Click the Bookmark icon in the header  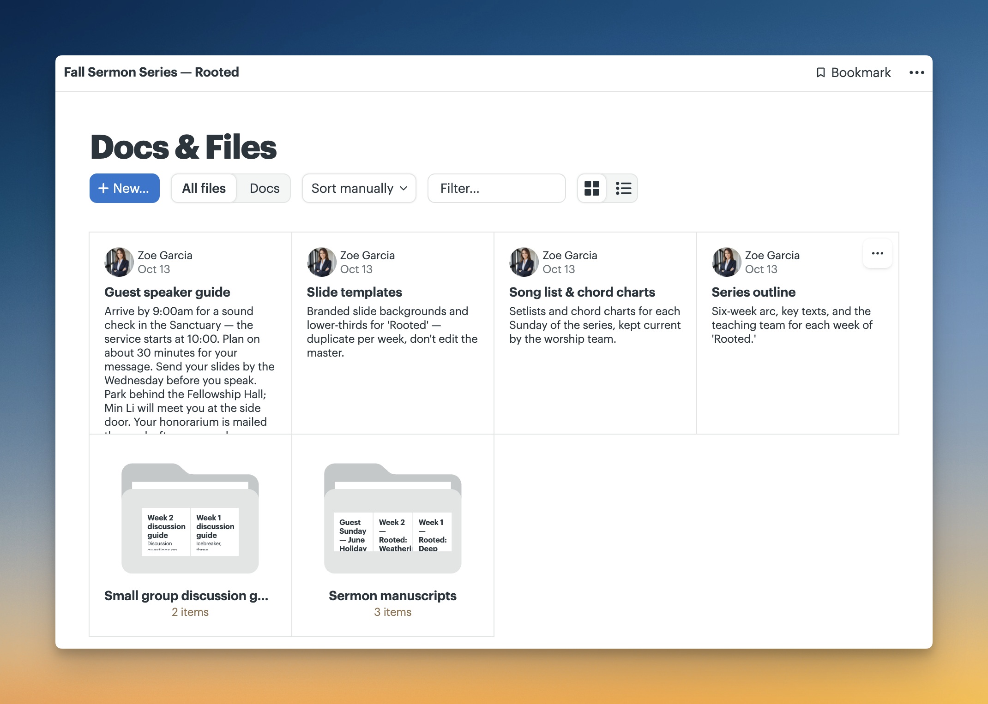820,72
